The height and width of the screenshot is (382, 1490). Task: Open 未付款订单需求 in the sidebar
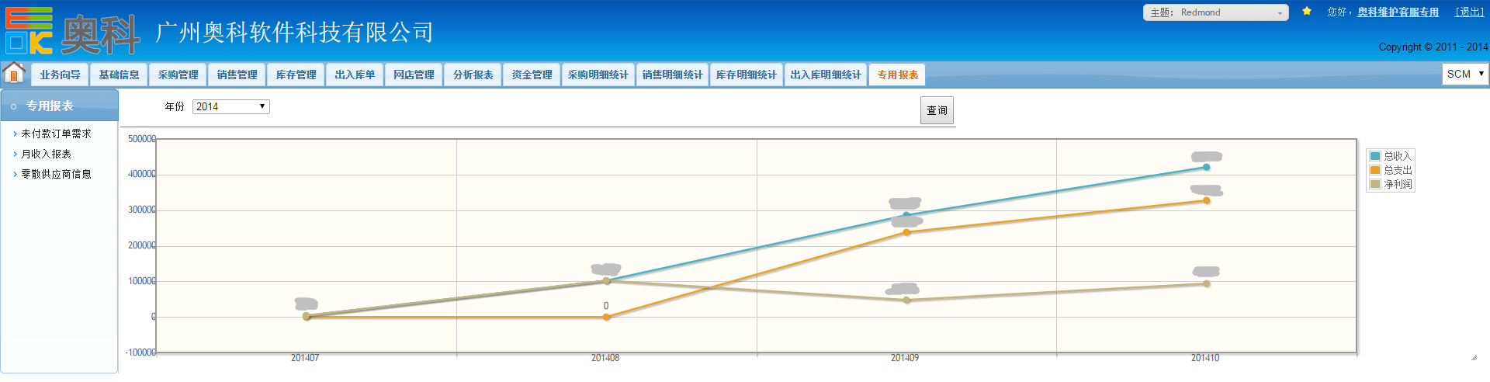56,134
